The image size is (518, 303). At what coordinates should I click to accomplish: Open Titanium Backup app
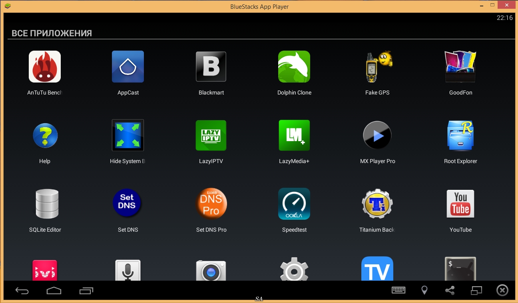(377, 204)
